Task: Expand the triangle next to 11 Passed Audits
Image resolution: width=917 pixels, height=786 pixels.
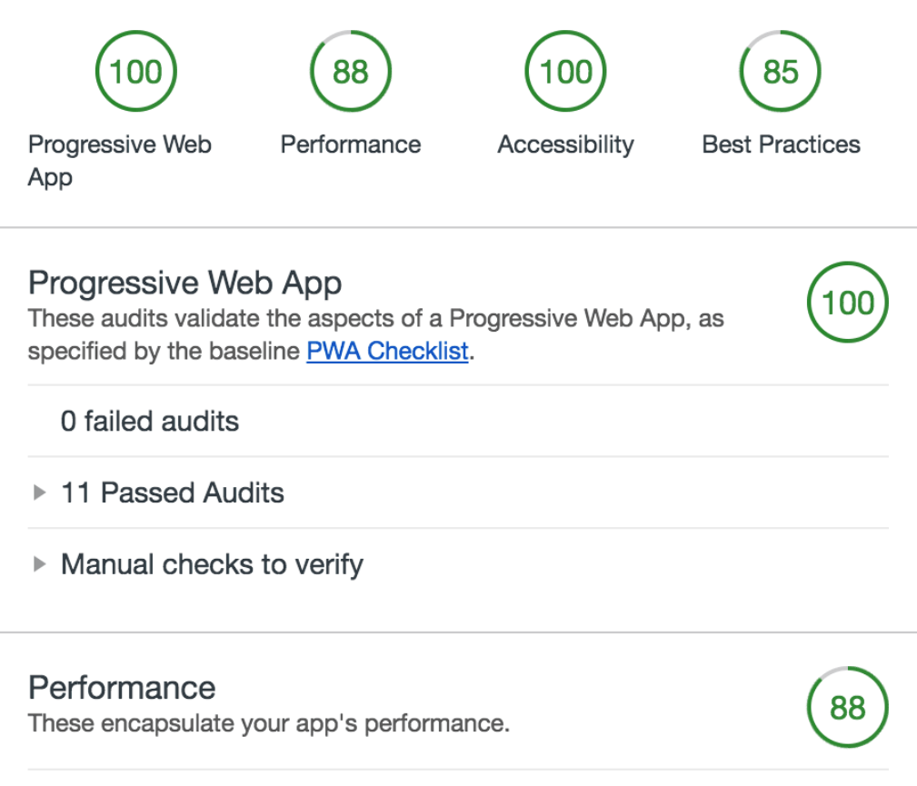Action: (x=39, y=492)
